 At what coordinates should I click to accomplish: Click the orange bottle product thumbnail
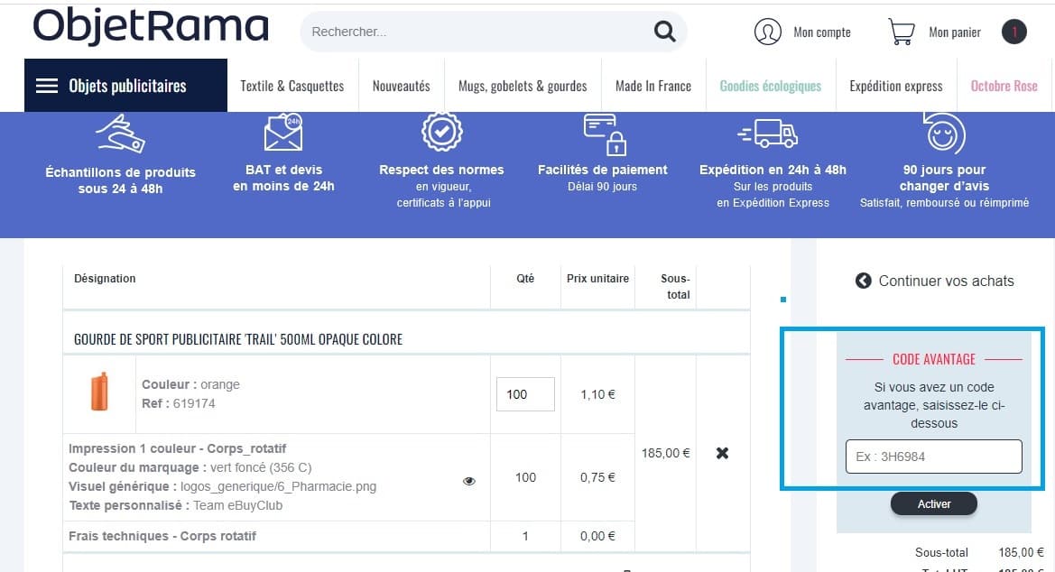click(99, 393)
